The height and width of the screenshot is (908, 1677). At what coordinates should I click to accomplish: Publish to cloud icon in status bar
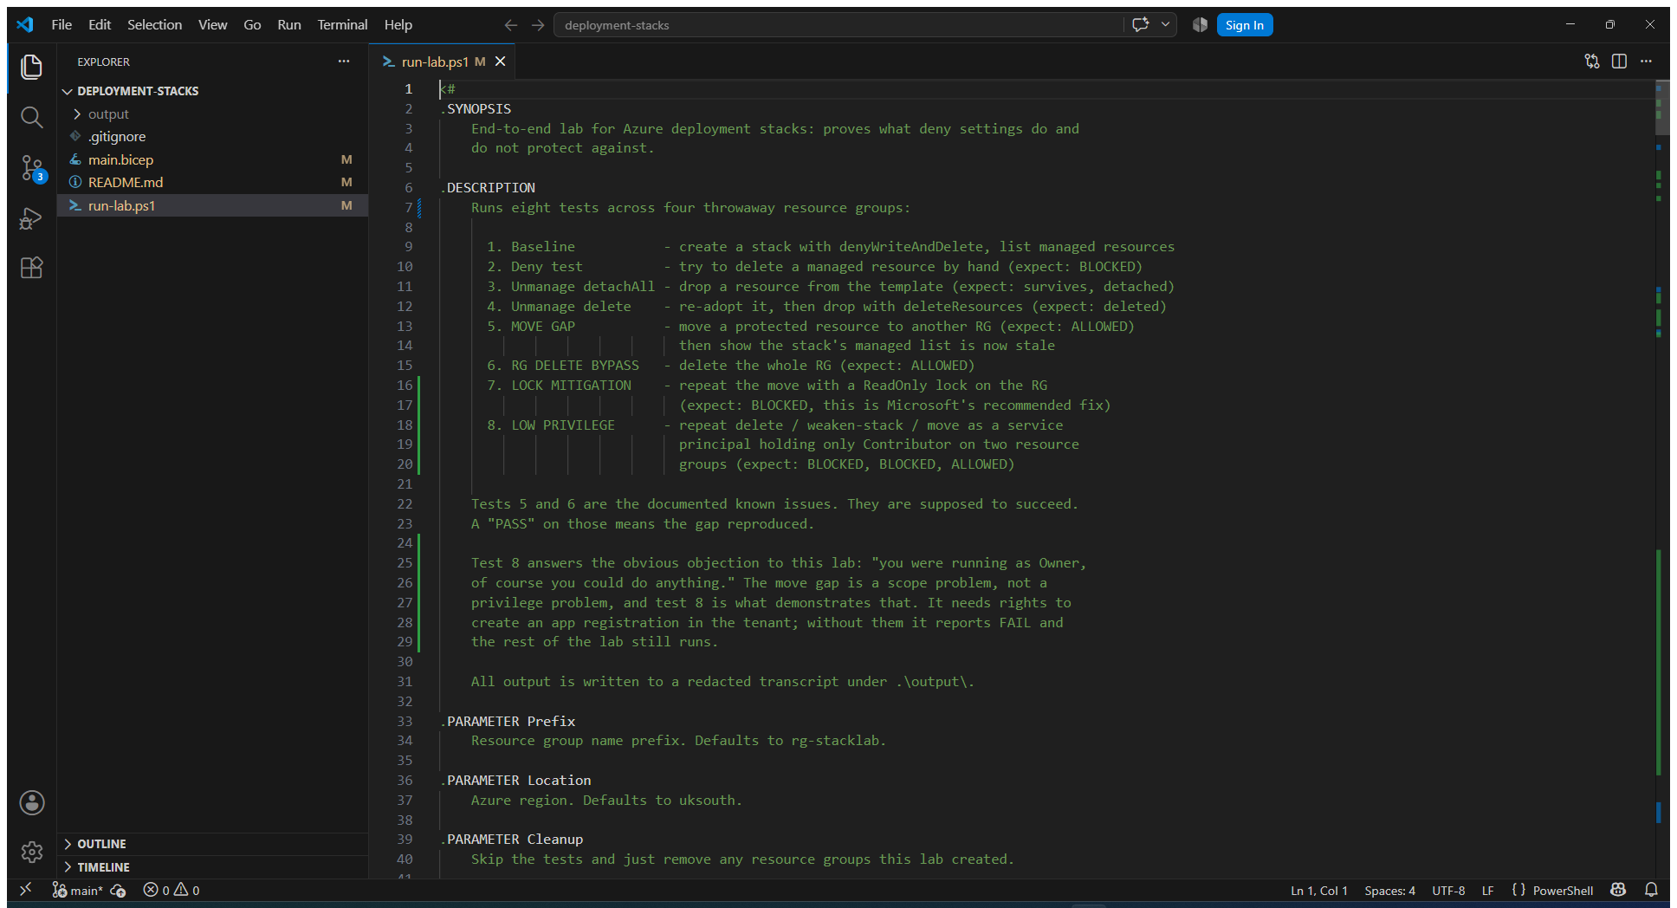tap(119, 890)
